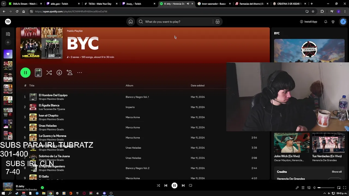The height and width of the screenshot is (196, 349).
Task: Sort by Date added column header
Action: [198, 86]
